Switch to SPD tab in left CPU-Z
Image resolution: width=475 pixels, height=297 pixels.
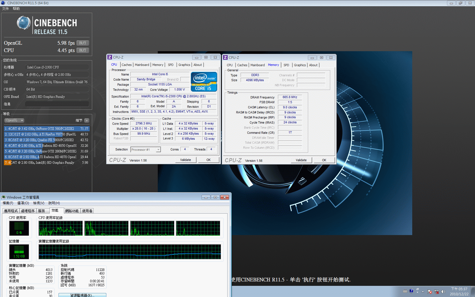coord(171,65)
